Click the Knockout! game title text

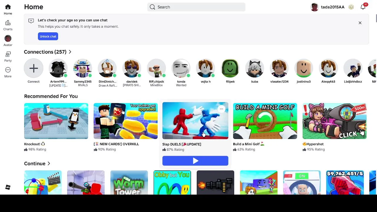[x=35, y=144]
